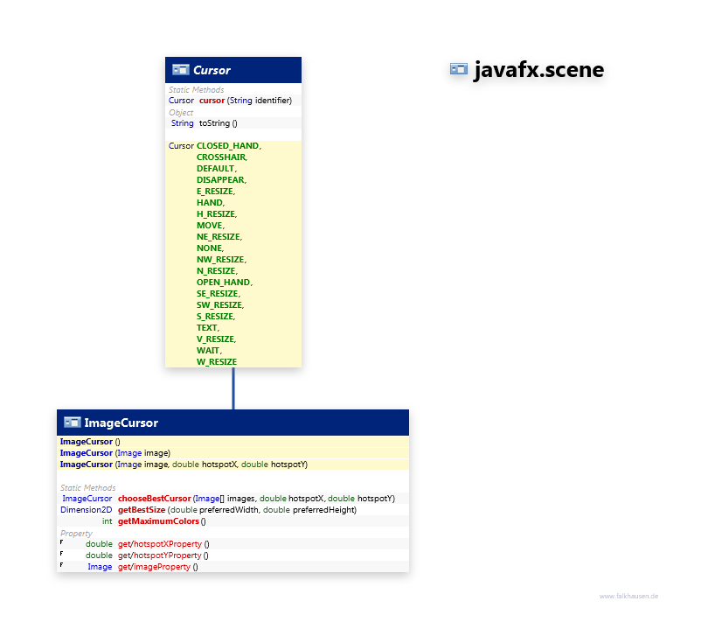Select the static cursor method
The image size is (708, 636).
pos(212,101)
